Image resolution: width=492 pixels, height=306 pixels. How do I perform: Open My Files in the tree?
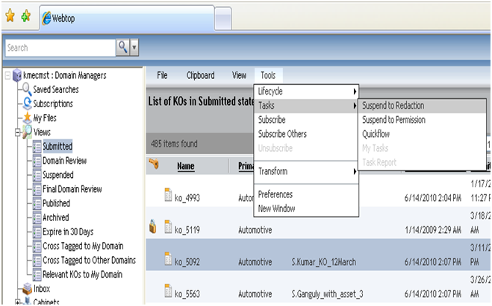(x=45, y=118)
